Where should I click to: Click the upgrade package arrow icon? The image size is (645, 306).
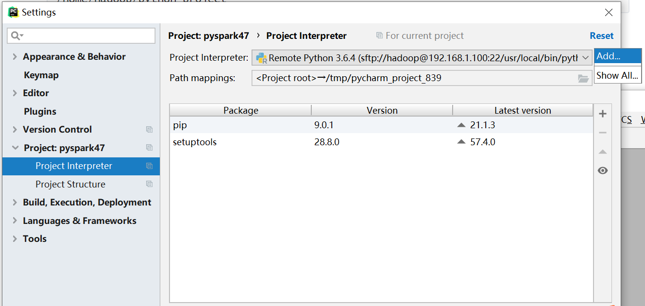click(603, 152)
